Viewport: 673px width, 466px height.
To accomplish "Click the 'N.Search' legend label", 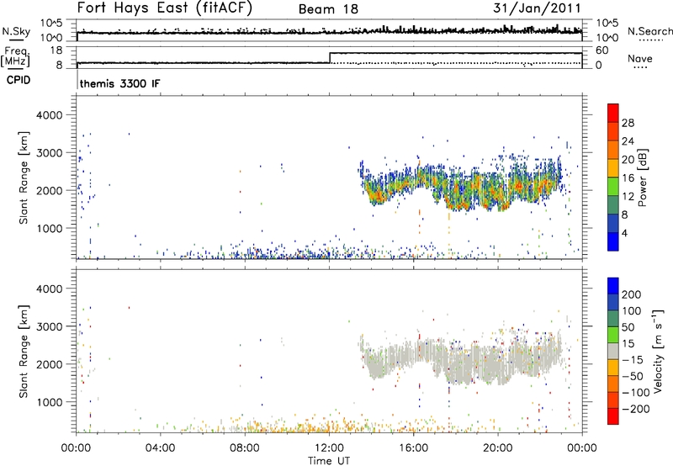I will coord(649,31).
